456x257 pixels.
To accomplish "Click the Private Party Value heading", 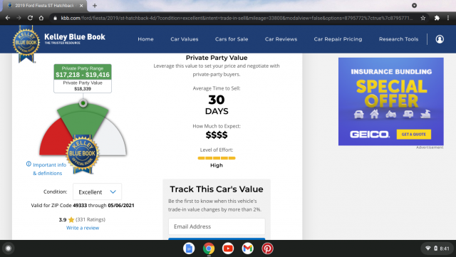I will point(217,58).
